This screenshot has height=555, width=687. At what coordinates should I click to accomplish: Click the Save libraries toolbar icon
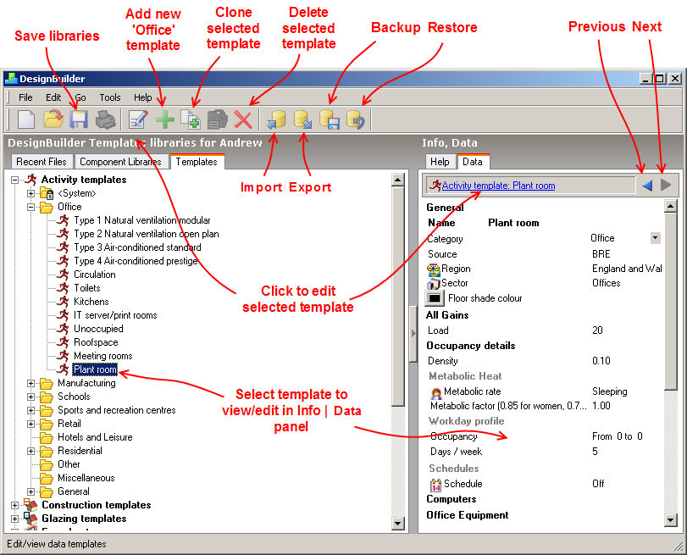[79, 119]
